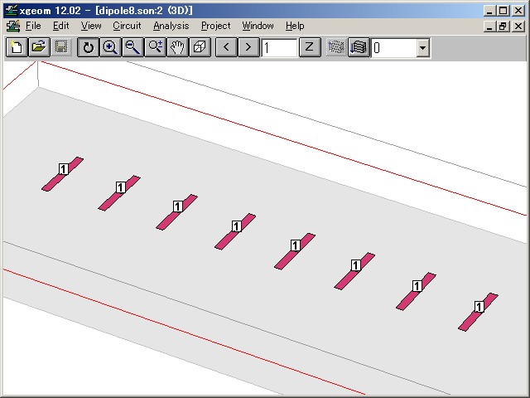Screen dimensions: 530x398
Task: Open the Circuit menu
Action: (x=127, y=26)
